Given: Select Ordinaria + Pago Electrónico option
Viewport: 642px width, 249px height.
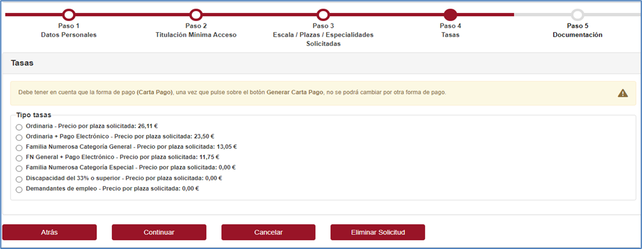Looking at the screenshot, I should pos(19,138).
